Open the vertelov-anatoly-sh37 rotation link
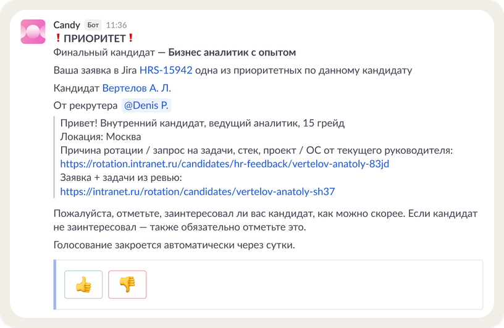504x328 pixels. tap(198, 191)
